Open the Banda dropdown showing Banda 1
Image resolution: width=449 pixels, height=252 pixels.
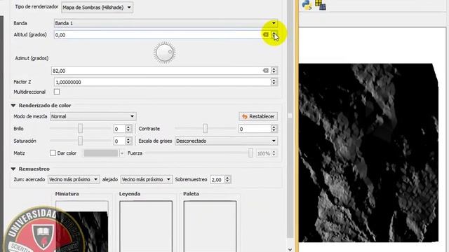click(166, 23)
